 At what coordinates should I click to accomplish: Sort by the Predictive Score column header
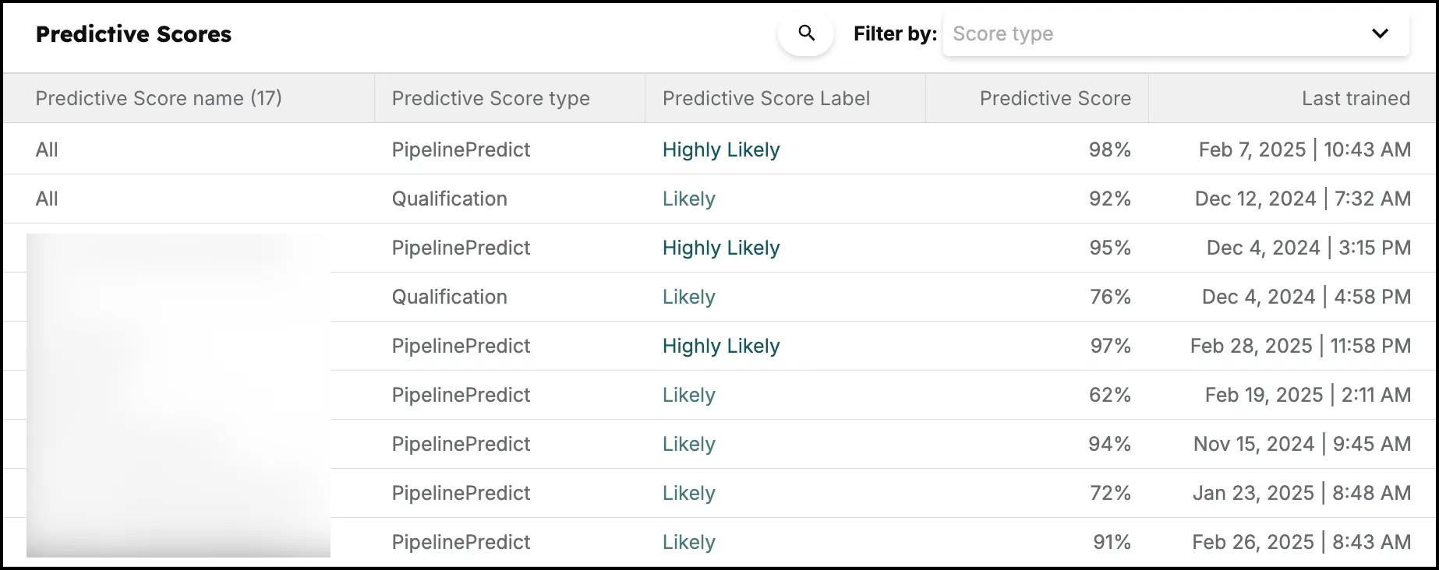pyautogui.click(x=1055, y=98)
